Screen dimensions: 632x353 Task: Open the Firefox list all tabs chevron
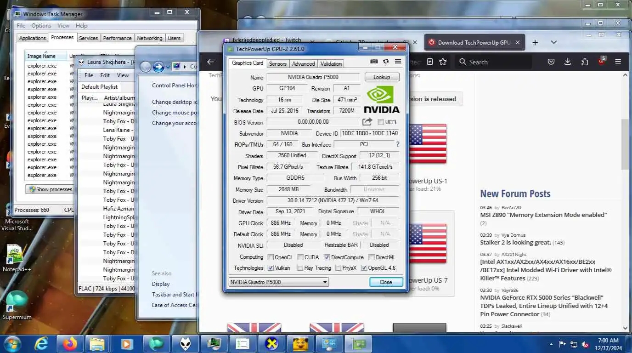tap(554, 42)
